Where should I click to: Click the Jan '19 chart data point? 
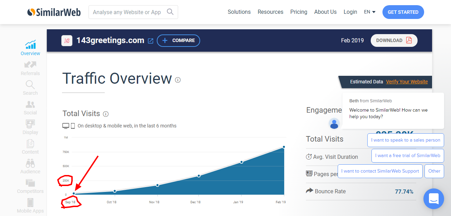pyautogui.click(x=242, y=162)
